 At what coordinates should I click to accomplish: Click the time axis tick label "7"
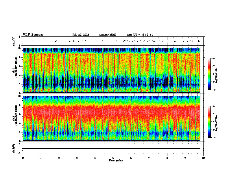[149, 158]
